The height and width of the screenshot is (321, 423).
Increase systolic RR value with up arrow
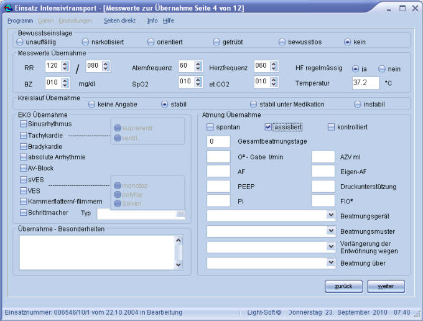(65, 63)
